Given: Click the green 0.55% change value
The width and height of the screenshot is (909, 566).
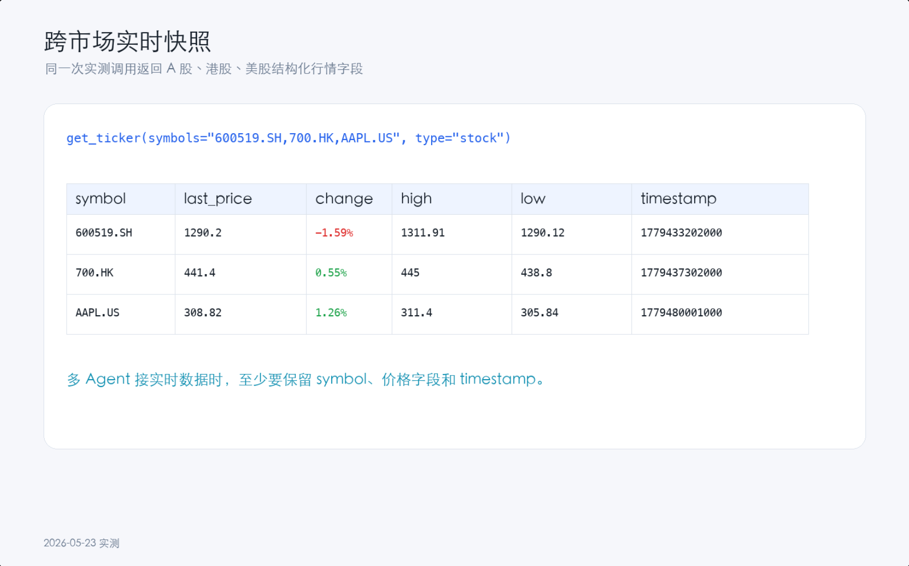Looking at the screenshot, I should pyautogui.click(x=331, y=273).
